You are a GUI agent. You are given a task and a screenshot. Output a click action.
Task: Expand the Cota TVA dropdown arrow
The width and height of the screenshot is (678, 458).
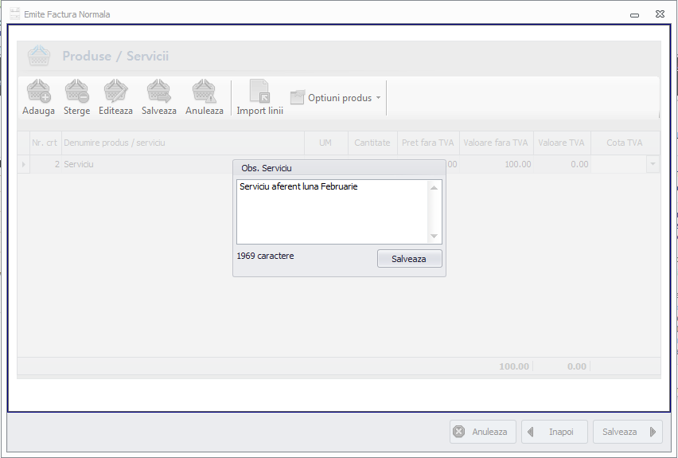click(653, 164)
